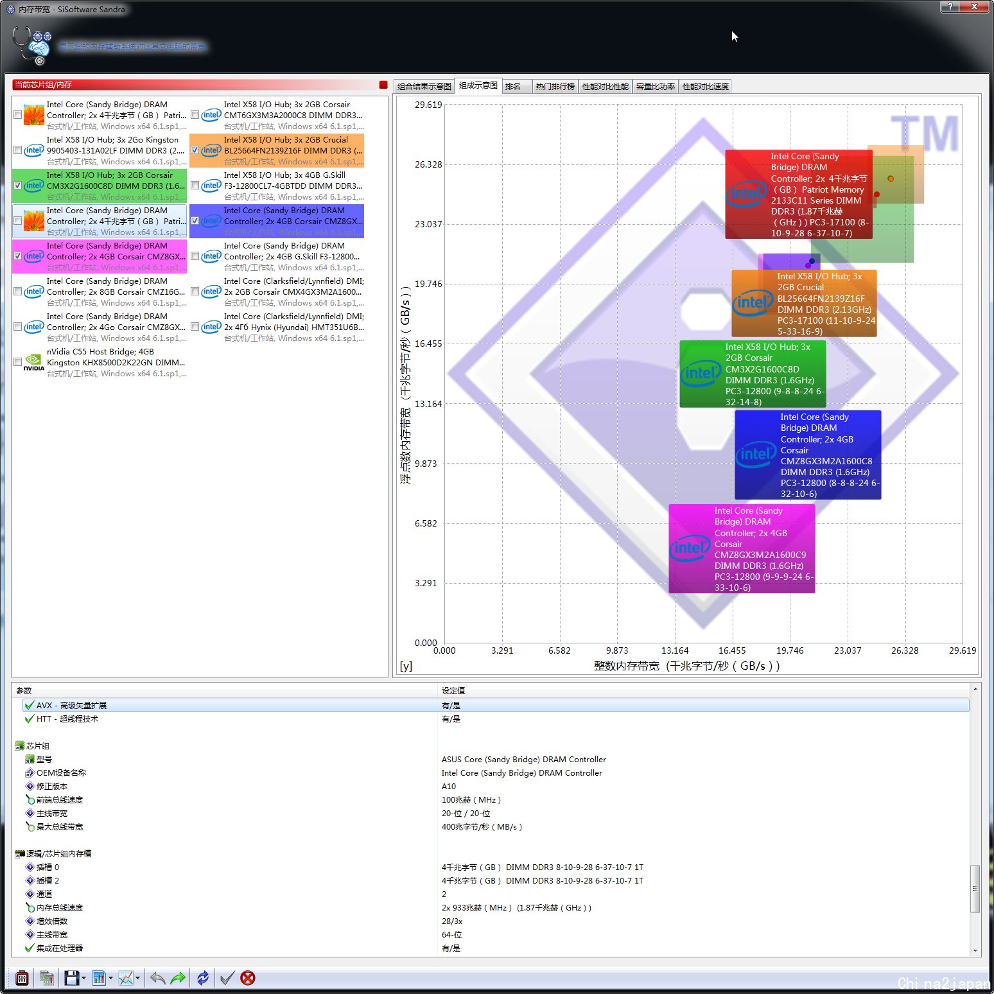Click the icon beside OEM设备名称

(30, 773)
